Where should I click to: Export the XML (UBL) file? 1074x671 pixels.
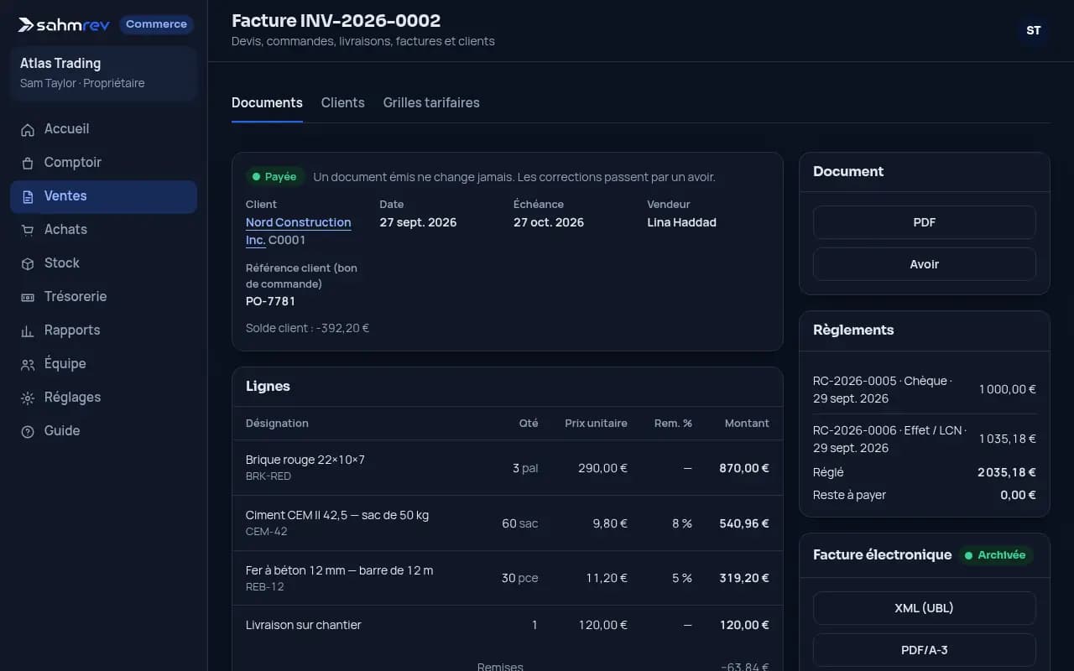click(925, 608)
